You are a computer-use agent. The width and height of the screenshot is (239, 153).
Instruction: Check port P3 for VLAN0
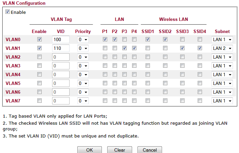pyautogui.click(x=124, y=39)
